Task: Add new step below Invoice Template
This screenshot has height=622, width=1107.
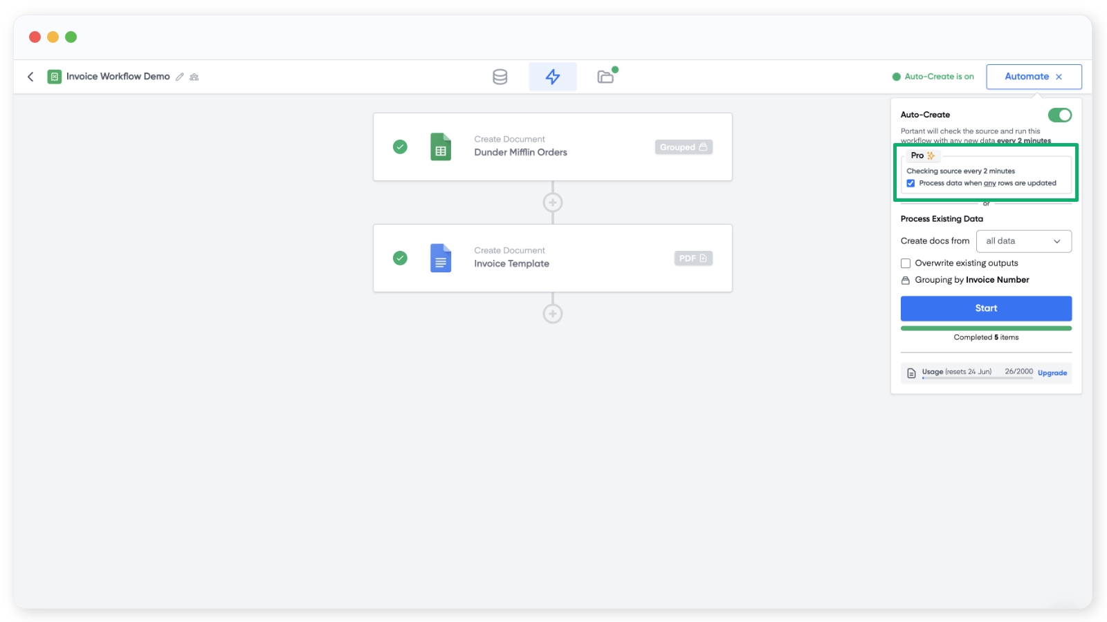Action: click(x=552, y=314)
